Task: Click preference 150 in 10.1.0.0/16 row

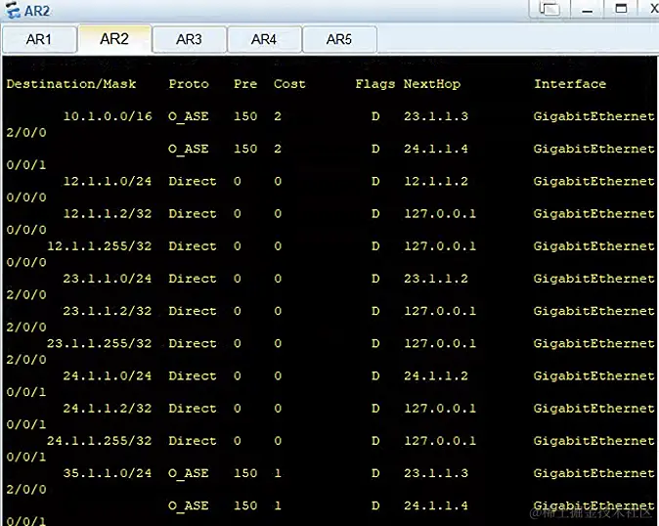Action: 245,116
